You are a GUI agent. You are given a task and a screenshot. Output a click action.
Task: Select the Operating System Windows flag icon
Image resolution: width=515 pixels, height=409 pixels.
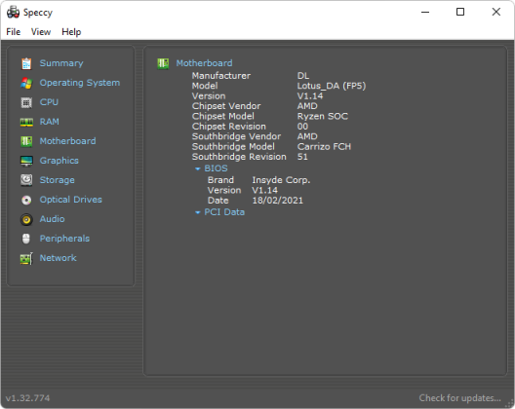(x=26, y=83)
